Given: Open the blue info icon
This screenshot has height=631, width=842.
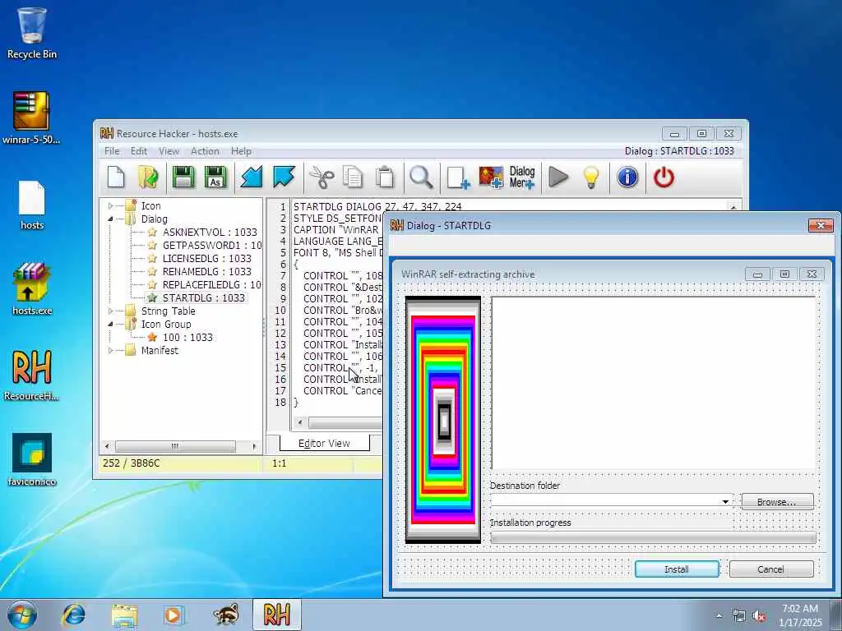Looking at the screenshot, I should coord(627,177).
